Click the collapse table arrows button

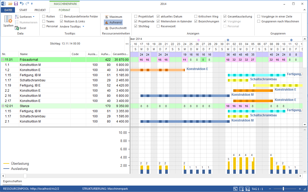pyautogui.click(x=127, y=44)
